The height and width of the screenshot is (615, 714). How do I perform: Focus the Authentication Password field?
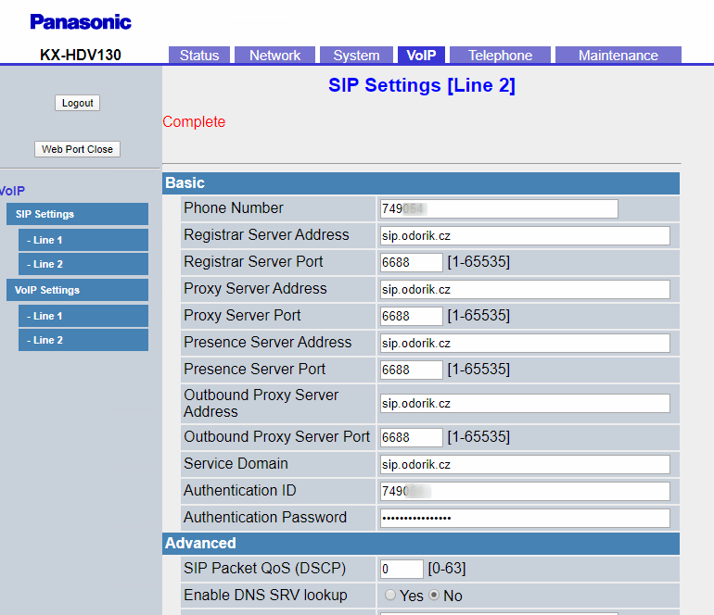[x=524, y=518]
